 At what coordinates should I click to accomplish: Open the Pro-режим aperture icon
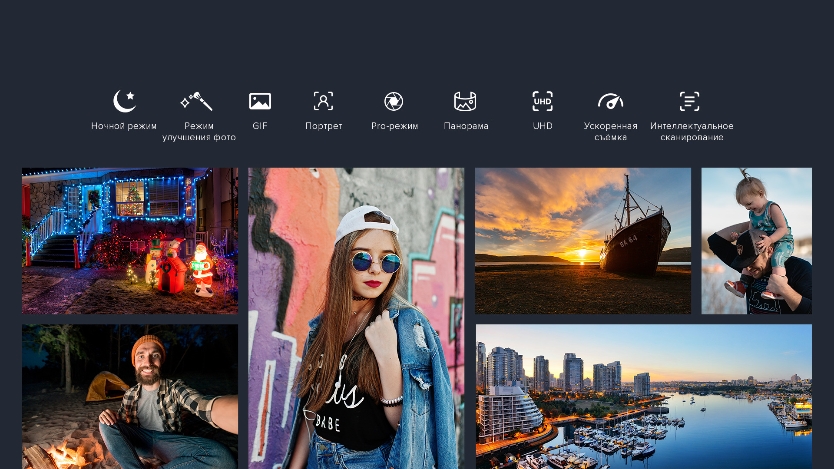(394, 101)
